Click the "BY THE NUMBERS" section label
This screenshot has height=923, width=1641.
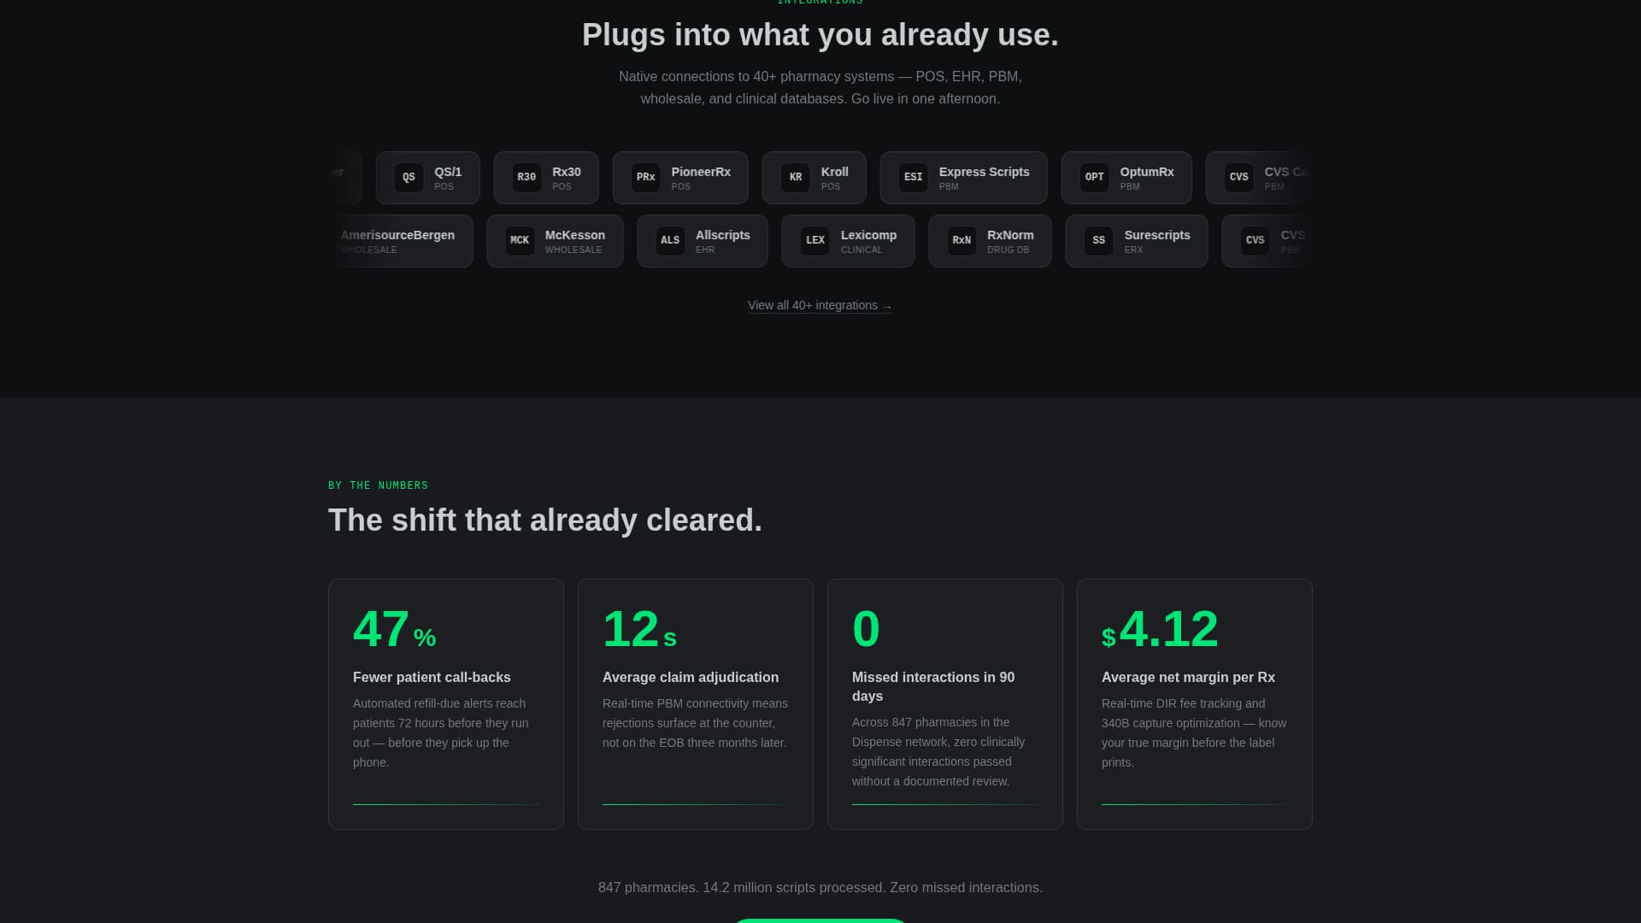pos(378,485)
